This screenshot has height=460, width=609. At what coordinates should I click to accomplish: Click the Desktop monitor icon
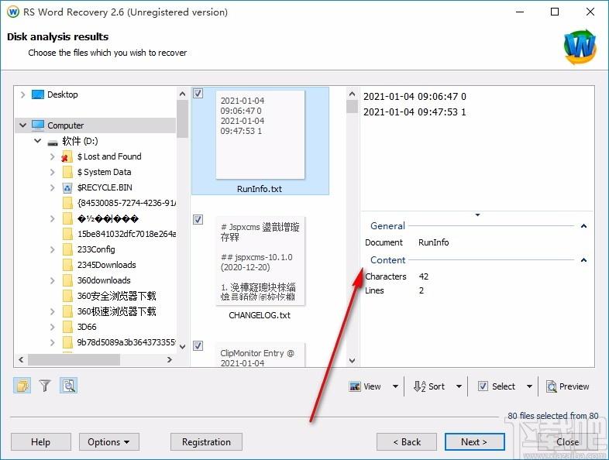(x=38, y=94)
